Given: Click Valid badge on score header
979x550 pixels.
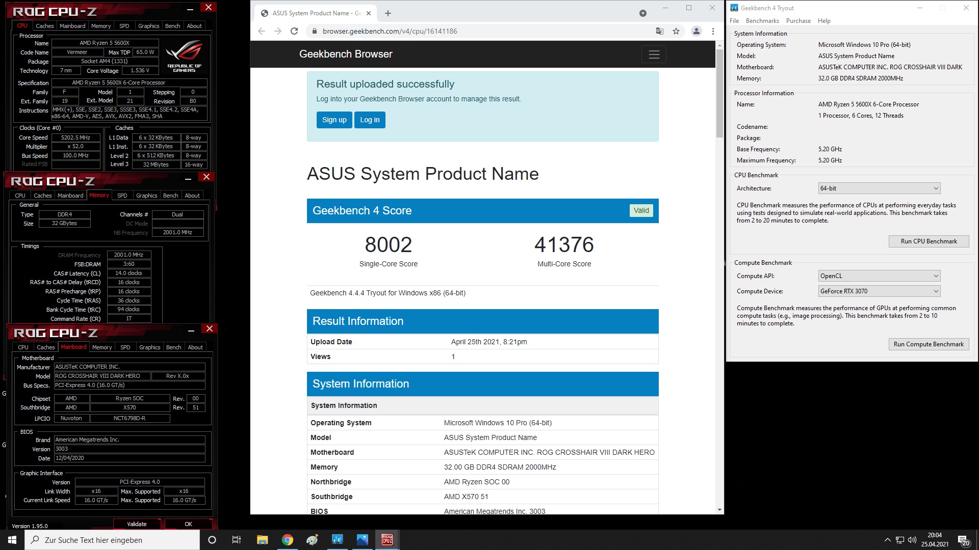Looking at the screenshot, I should pyautogui.click(x=641, y=211).
